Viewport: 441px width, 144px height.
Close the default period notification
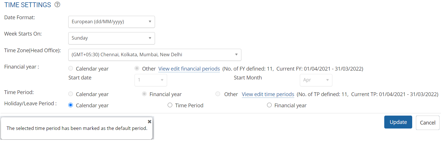149,122
